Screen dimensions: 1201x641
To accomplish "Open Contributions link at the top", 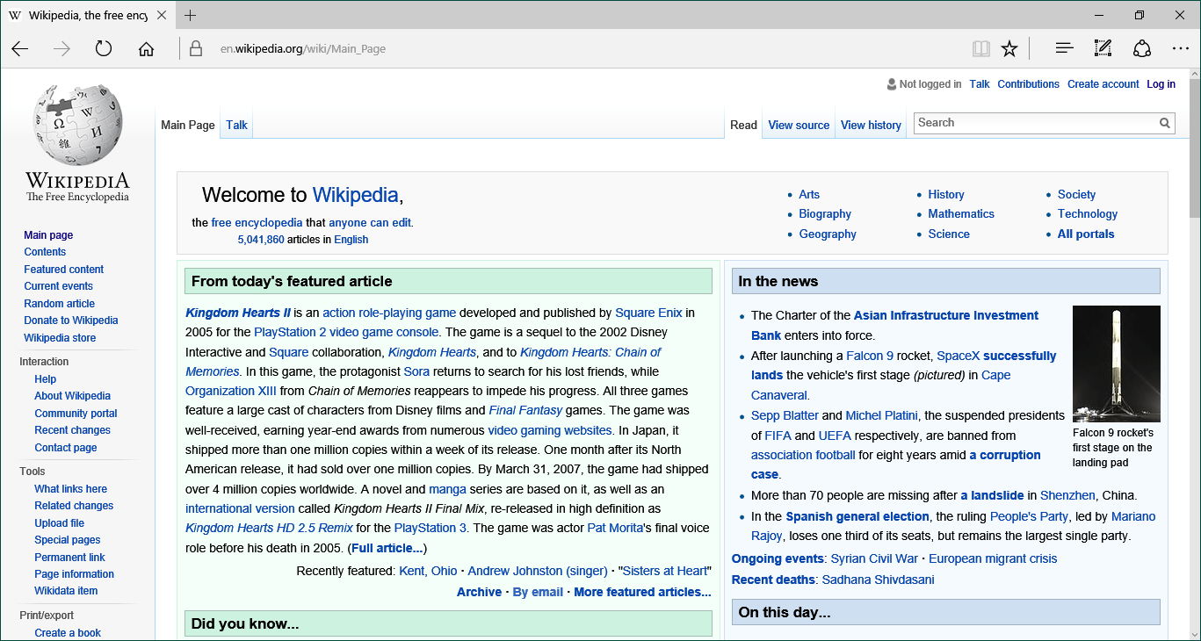I will pos(1029,84).
